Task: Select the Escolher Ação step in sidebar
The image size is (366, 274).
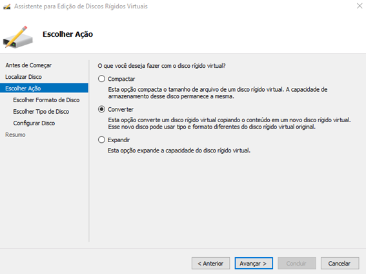Action: pos(44,88)
